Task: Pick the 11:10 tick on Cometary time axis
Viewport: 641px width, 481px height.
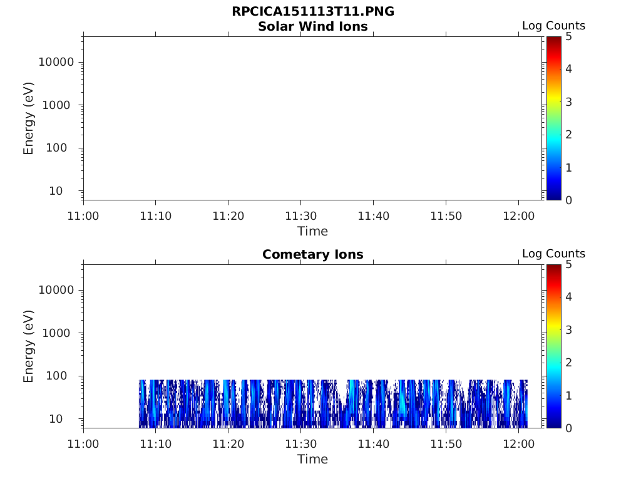Action: 156,444
